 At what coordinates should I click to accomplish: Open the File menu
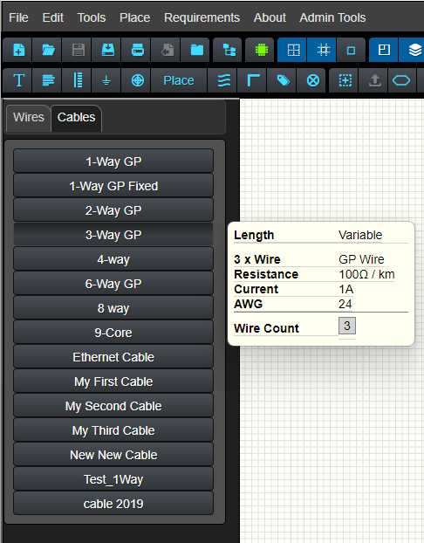[18, 17]
